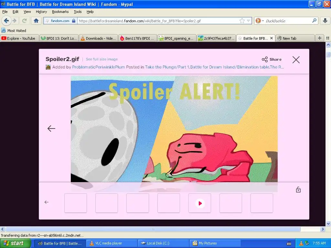The height and width of the screenshot is (248, 331).
Task: Select the thumbnail just left of the play thumbnail
Action: [x=169, y=203]
